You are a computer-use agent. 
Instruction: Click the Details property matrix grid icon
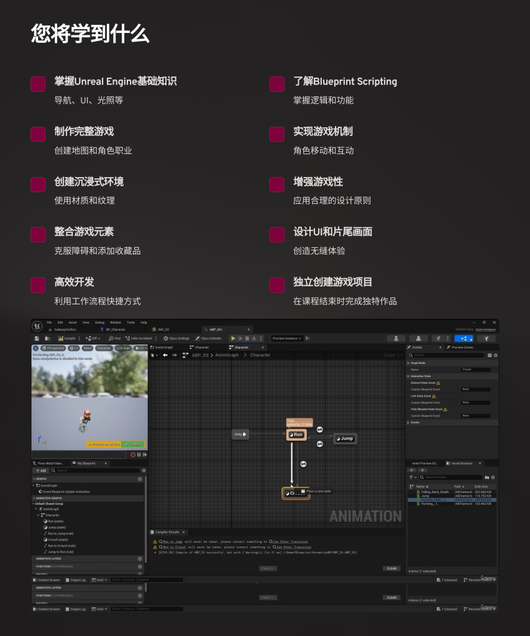(x=490, y=355)
